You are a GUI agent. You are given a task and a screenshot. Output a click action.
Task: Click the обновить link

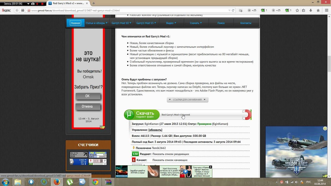pos(155,130)
